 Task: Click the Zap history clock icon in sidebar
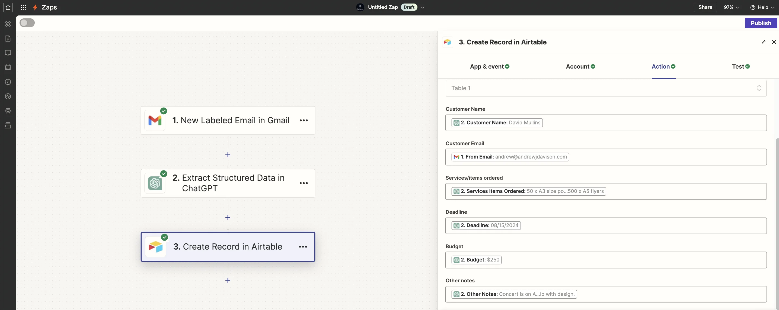[8, 82]
